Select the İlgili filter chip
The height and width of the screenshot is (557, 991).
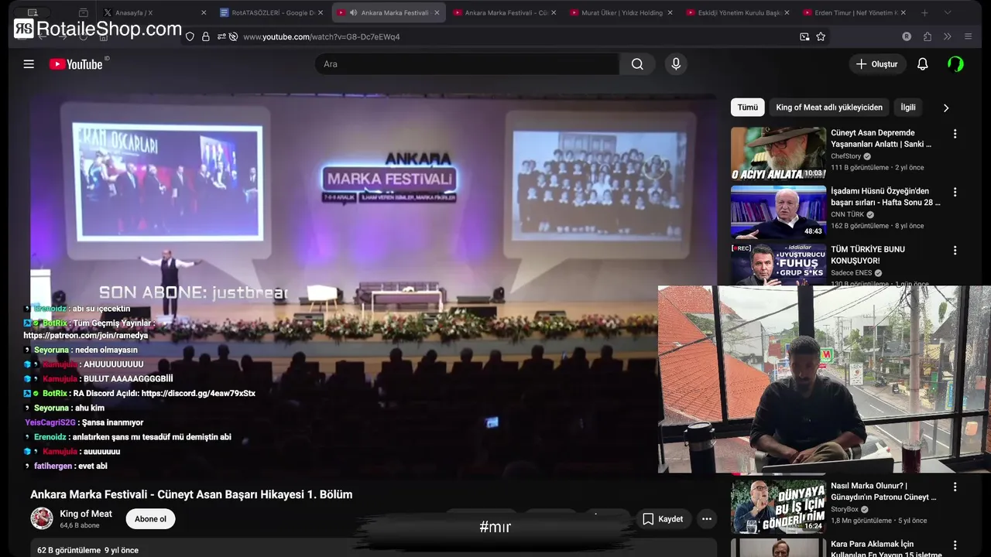pyautogui.click(x=908, y=108)
